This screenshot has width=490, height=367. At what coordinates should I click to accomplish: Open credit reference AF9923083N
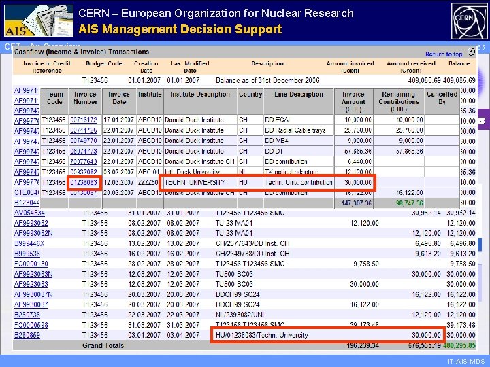[x=33, y=274]
